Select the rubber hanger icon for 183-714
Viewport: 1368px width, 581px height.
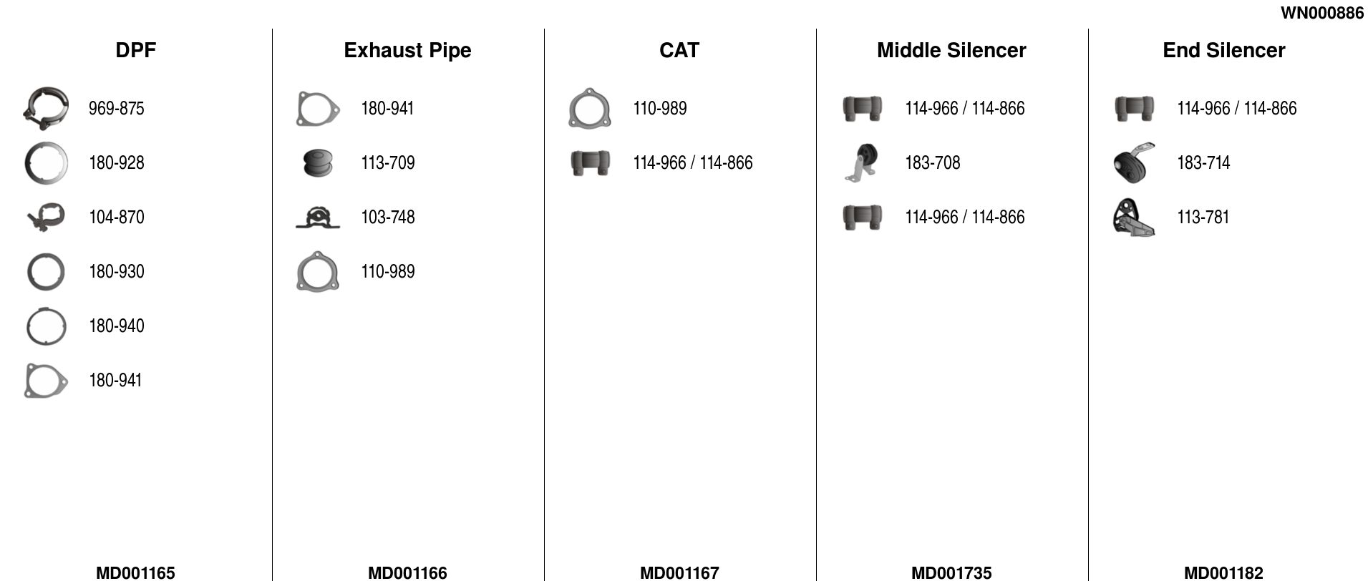point(1134,163)
